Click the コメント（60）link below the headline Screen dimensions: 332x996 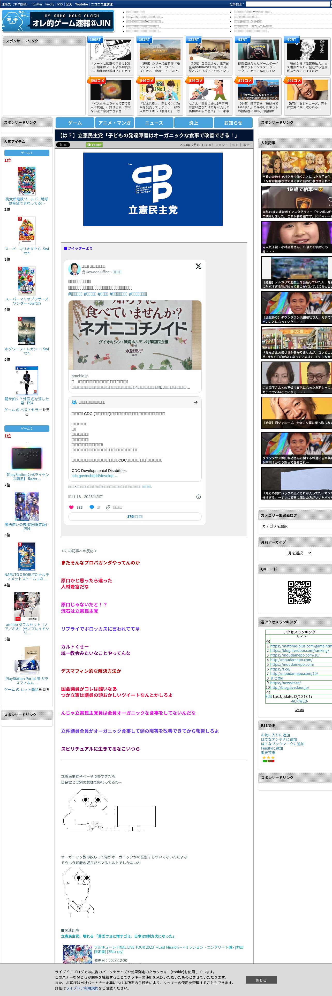pyautogui.click(x=227, y=145)
